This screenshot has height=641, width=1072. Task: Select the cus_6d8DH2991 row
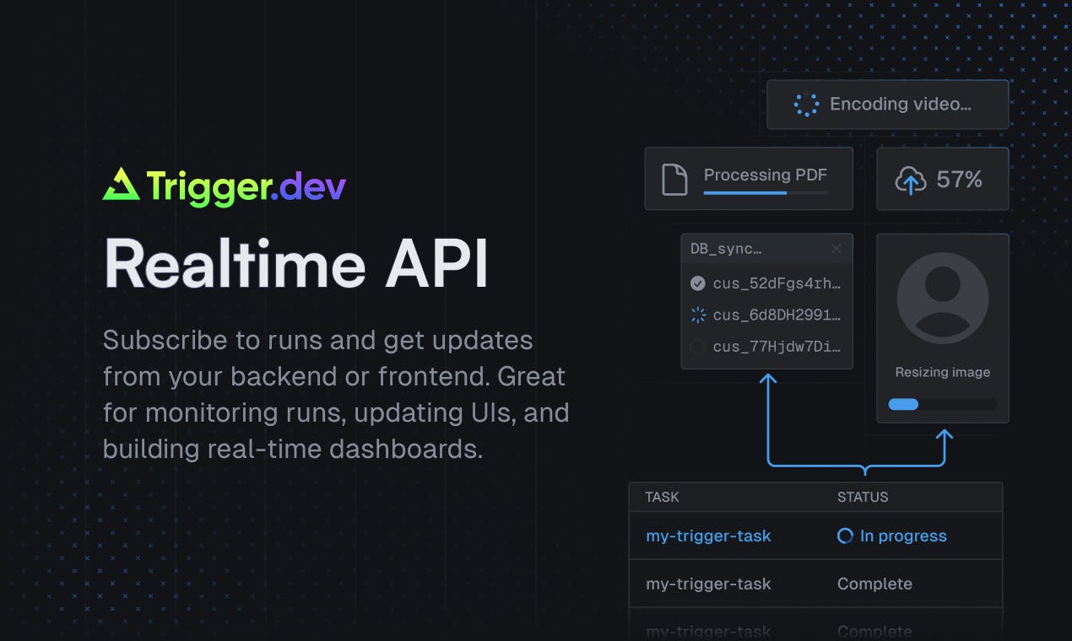click(766, 315)
